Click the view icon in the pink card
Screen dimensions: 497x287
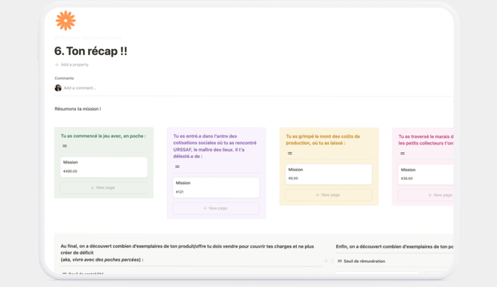coord(403,154)
